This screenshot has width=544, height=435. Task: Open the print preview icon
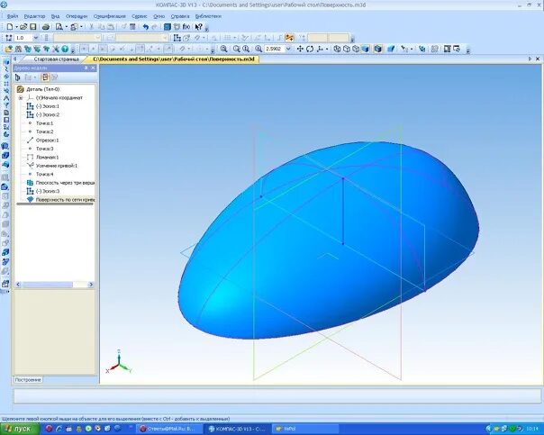[59, 27]
